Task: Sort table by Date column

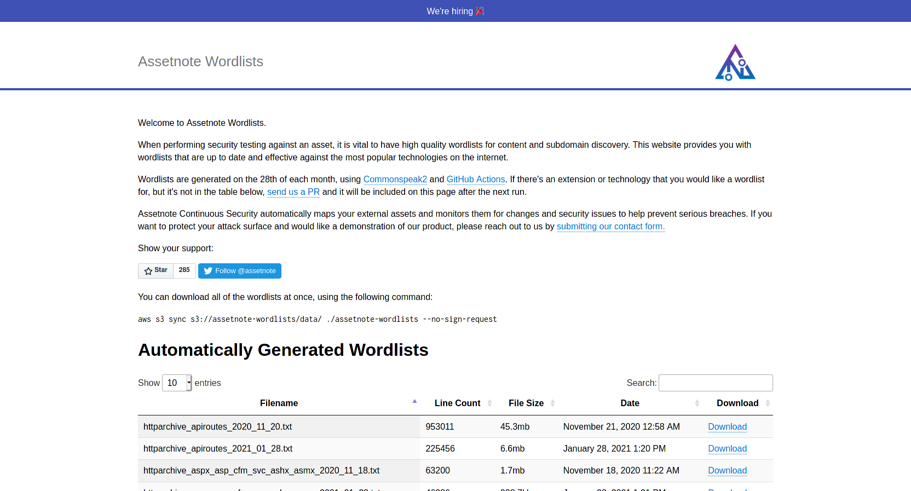Action: coord(630,403)
